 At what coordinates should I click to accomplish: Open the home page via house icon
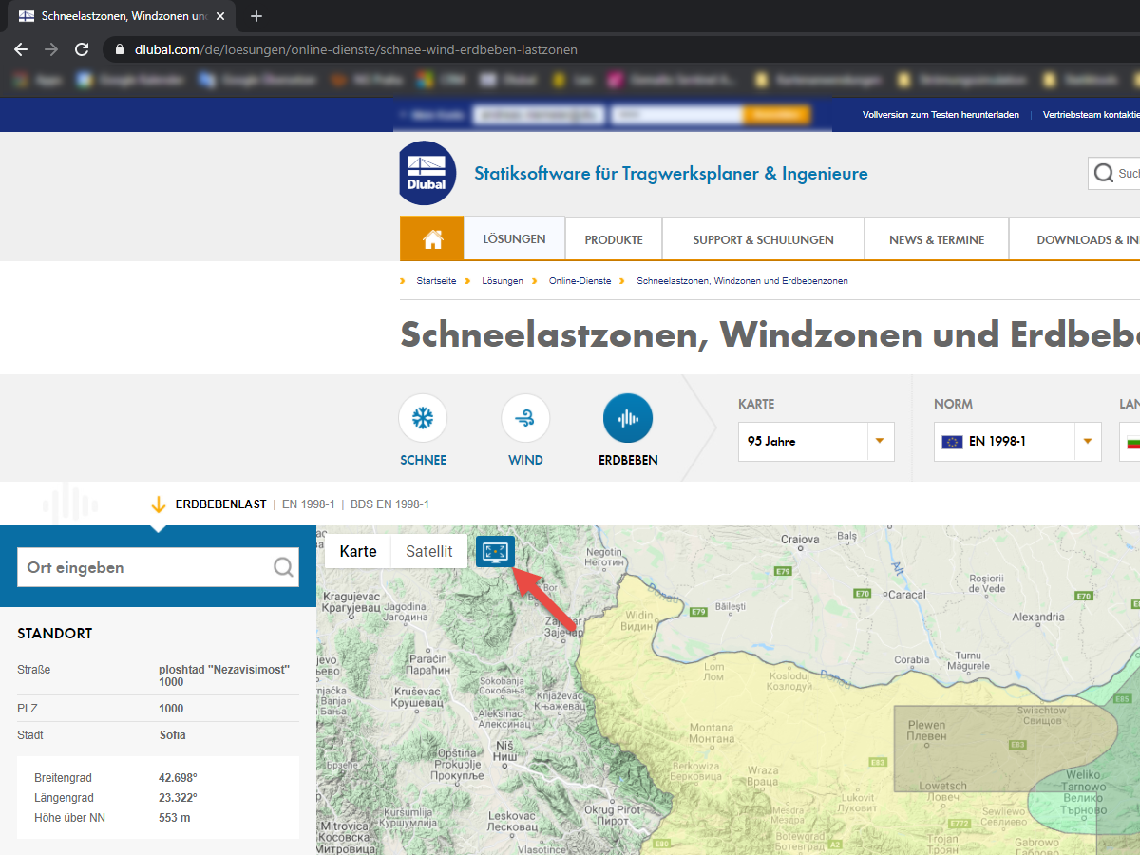pyautogui.click(x=431, y=238)
